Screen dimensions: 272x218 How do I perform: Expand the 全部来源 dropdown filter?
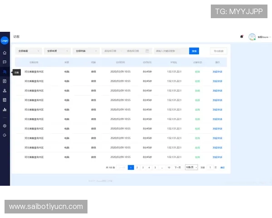tap(58, 51)
